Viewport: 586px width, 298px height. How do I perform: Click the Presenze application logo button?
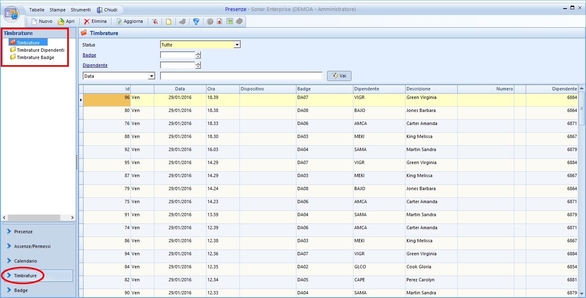12,13
